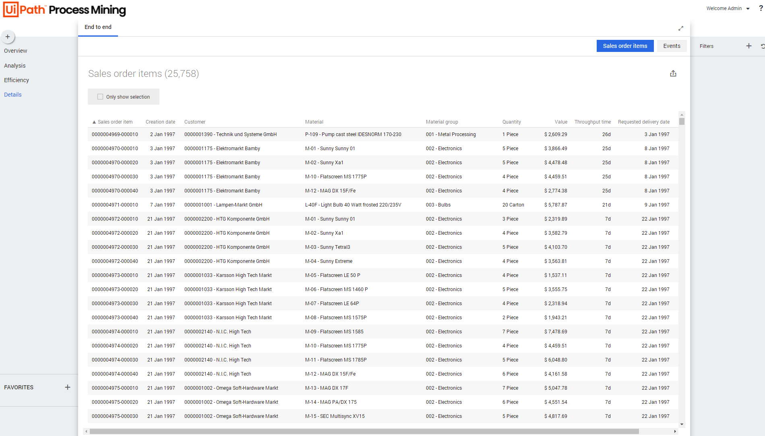Open the help question mark icon
This screenshot has height=436, width=765.
tap(761, 8)
